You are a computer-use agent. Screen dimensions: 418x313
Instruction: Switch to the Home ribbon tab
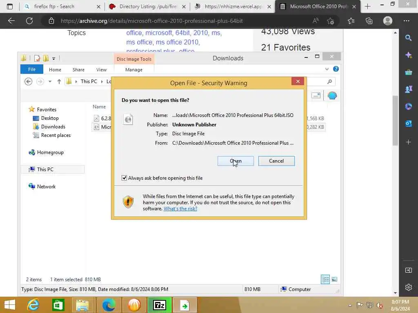(55, 69)
